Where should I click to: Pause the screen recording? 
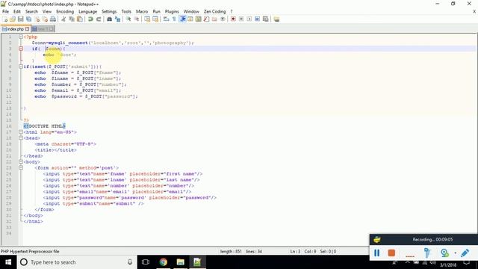(376, 253)
